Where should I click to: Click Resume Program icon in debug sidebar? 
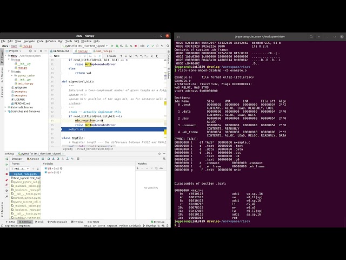click(x=6, y=165)
